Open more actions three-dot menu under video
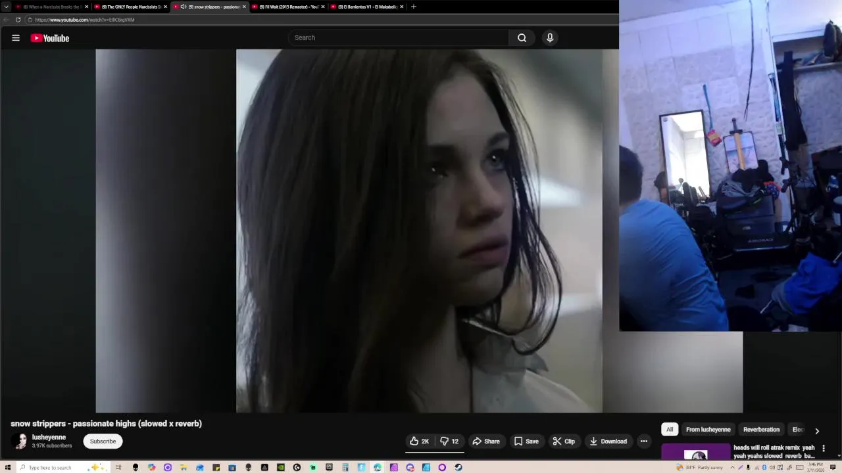Viewport: 842px width, 473px height. pos(644,441)
